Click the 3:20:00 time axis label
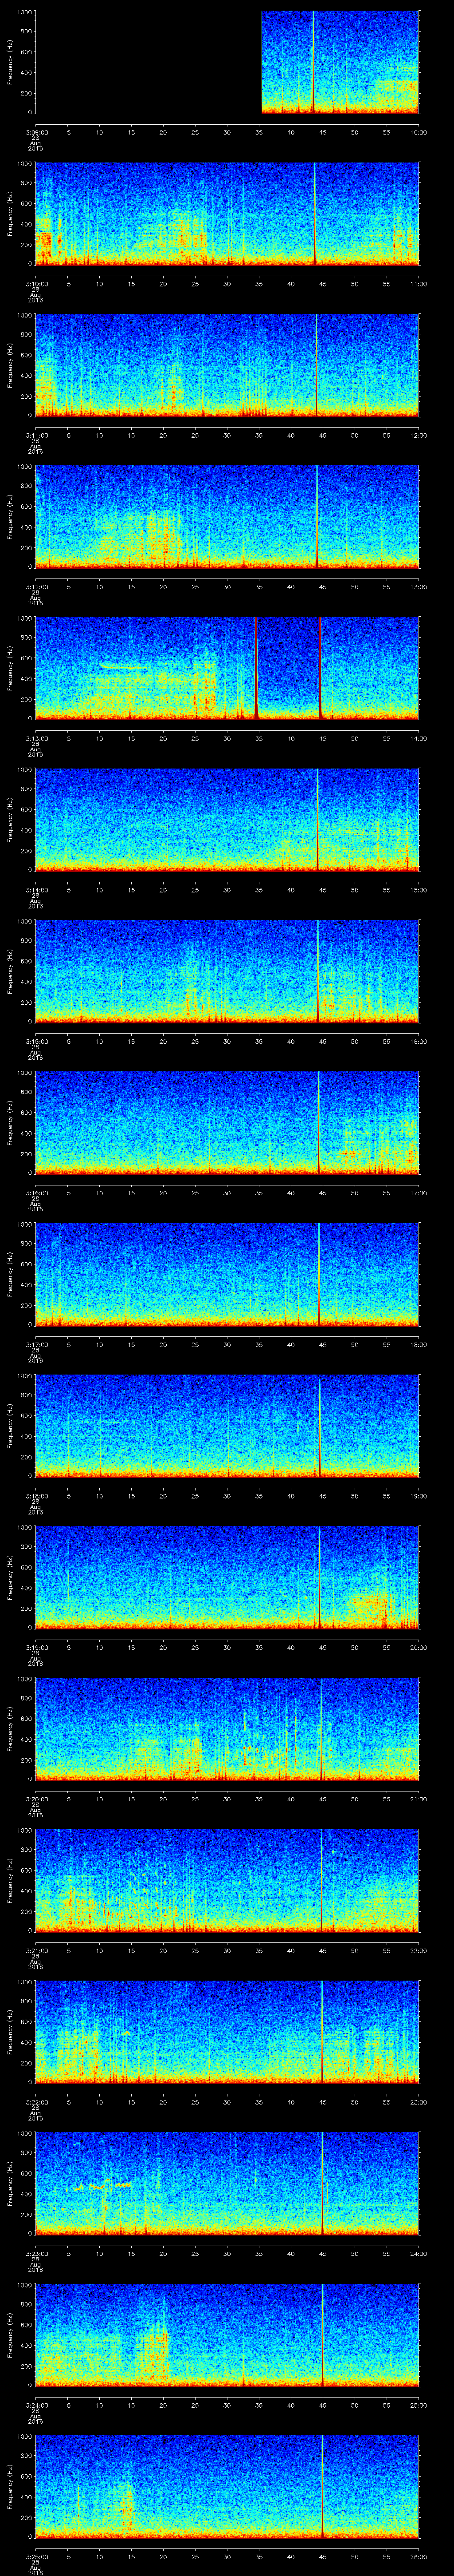 coord(36,1799)
